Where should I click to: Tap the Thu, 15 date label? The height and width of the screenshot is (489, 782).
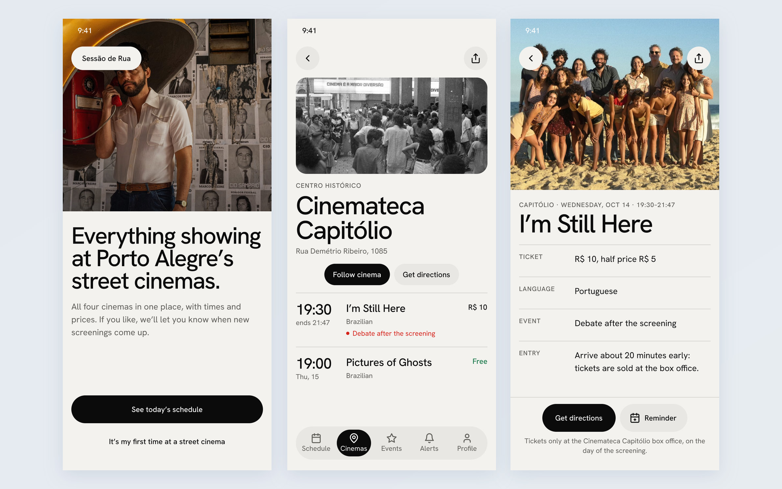[x=307, y=377]
